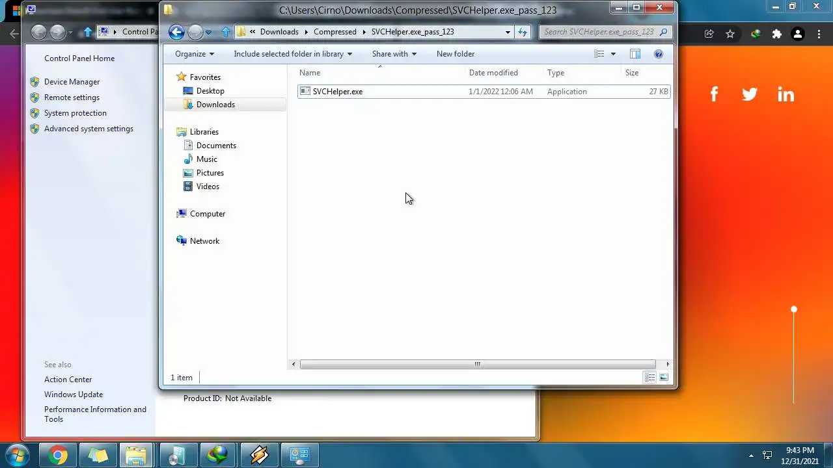833x468 pixels.
Task: Open Include selected folder in library menu
Action: [x=293, y=54]
